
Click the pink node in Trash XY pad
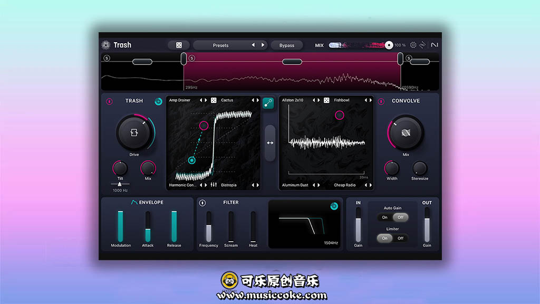point(204,126)
